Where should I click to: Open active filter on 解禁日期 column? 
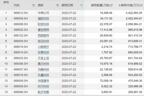(81, 6)
